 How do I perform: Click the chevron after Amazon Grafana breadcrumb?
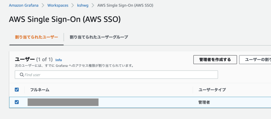point(43,5)
